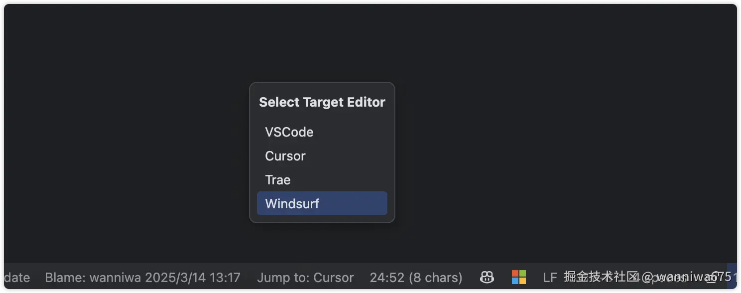Image resolution: width=741 pixels, height=293 pixels.
Task: Open the 24:52 line:column position widget
Action: 386,278
